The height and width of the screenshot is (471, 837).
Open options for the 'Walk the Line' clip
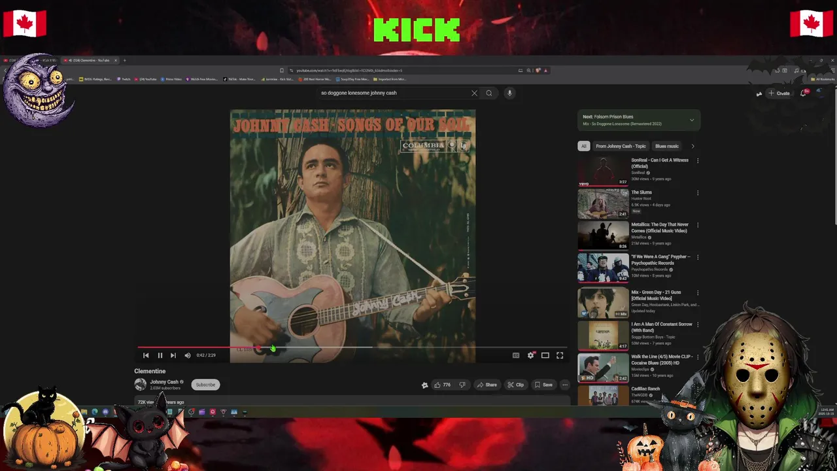698,357
